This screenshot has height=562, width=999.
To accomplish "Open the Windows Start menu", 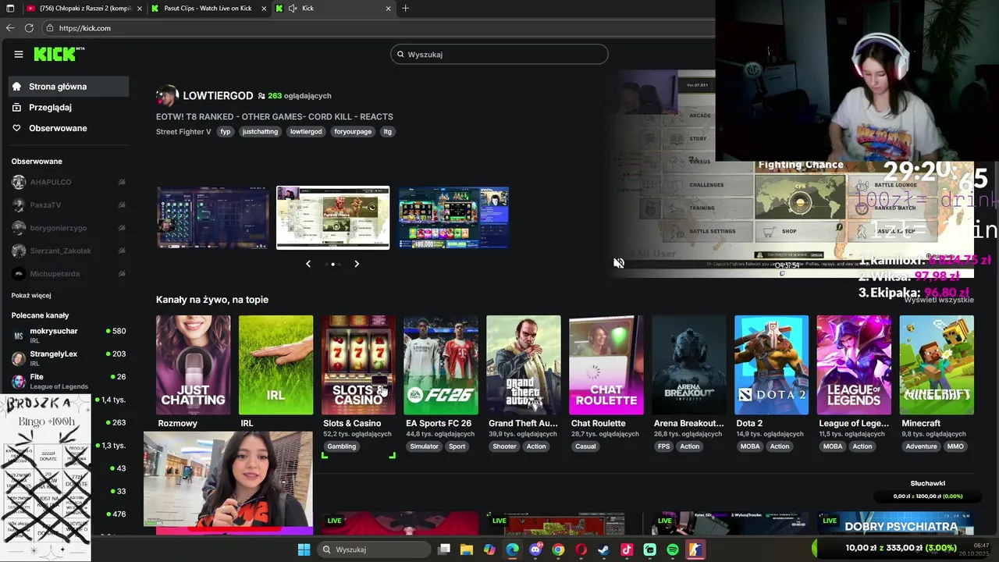I will pyautogui.click(x=304, y=550).
